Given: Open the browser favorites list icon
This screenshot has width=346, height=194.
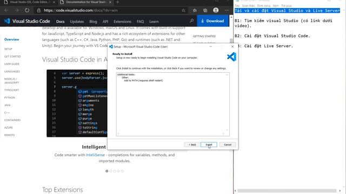Looking at the screenshot, I should coord(195,10).
